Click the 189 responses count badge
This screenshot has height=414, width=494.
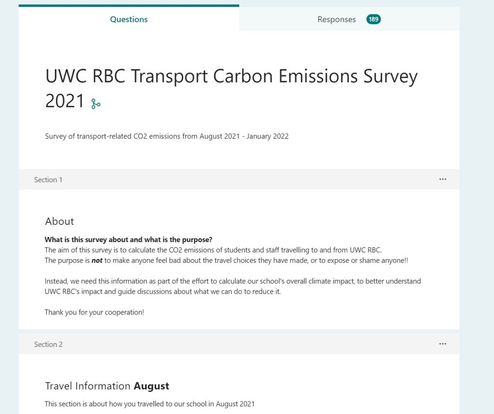tap(373, 19)
